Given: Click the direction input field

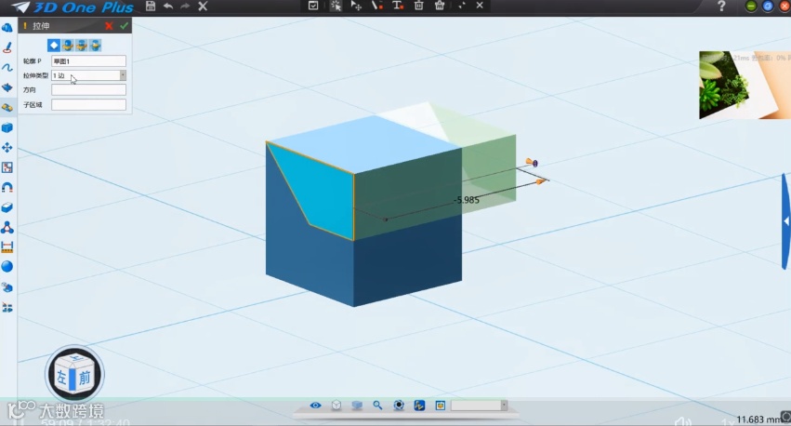Looking at the screenshot, I should [x=88, y=90].
